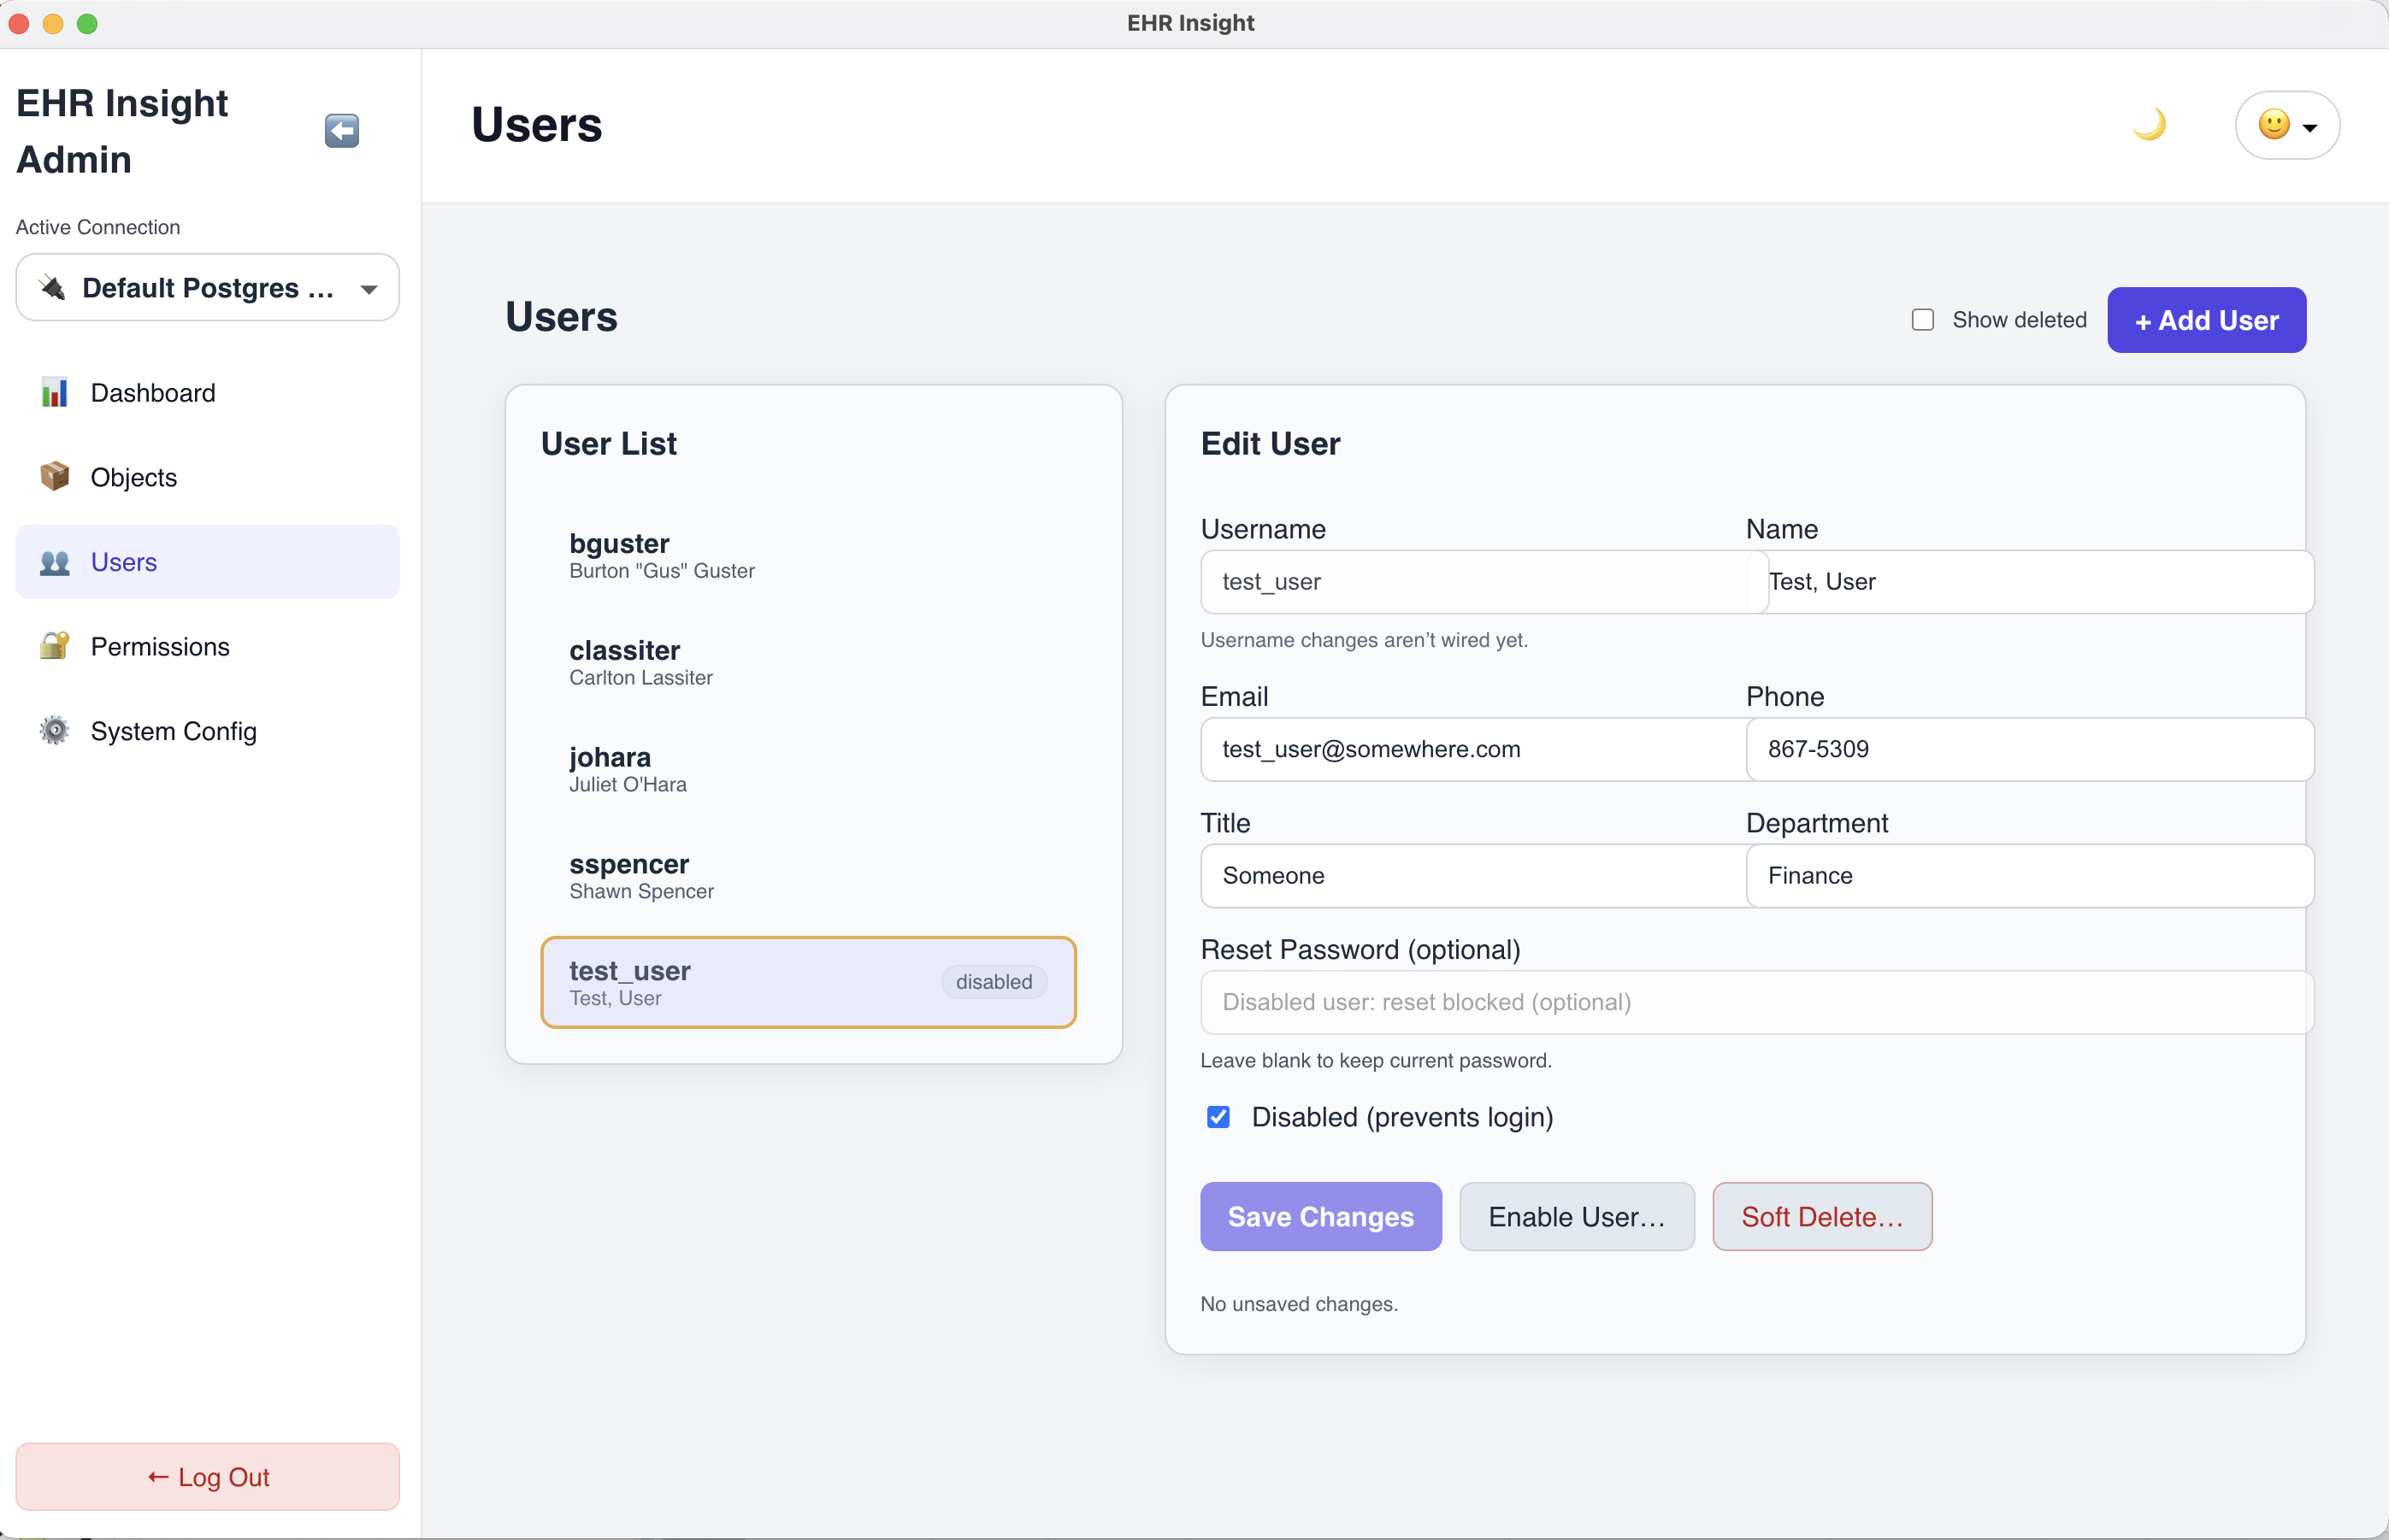The image size is (2389, 1540).
Task: Click the + Add User button
Action: [2205, 319]
